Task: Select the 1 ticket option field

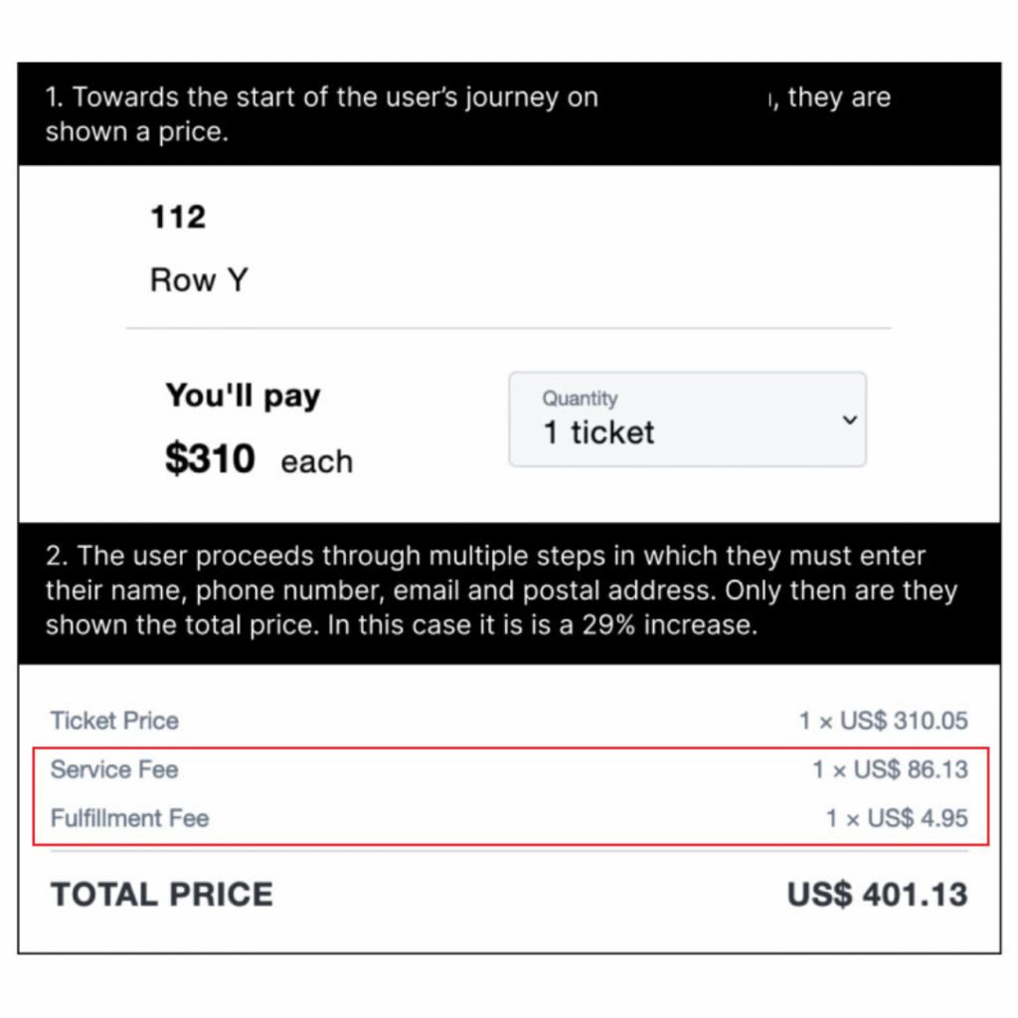Action: click(x=597, y=431)
